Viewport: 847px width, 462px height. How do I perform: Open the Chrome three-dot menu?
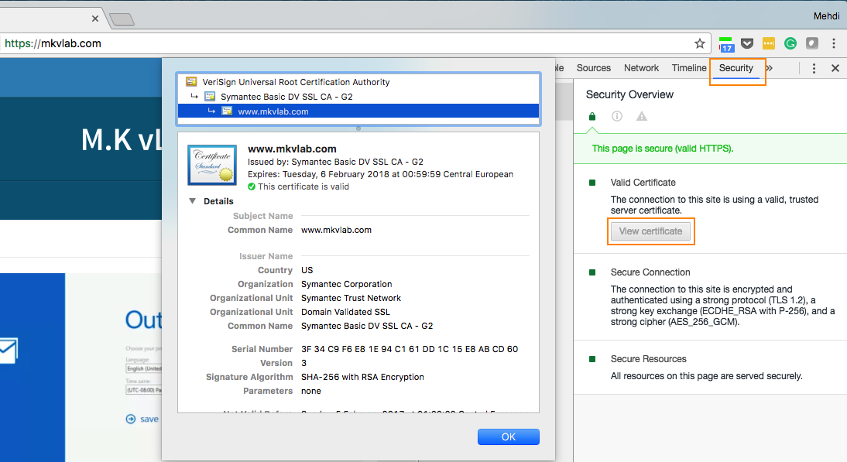point(834,44)
